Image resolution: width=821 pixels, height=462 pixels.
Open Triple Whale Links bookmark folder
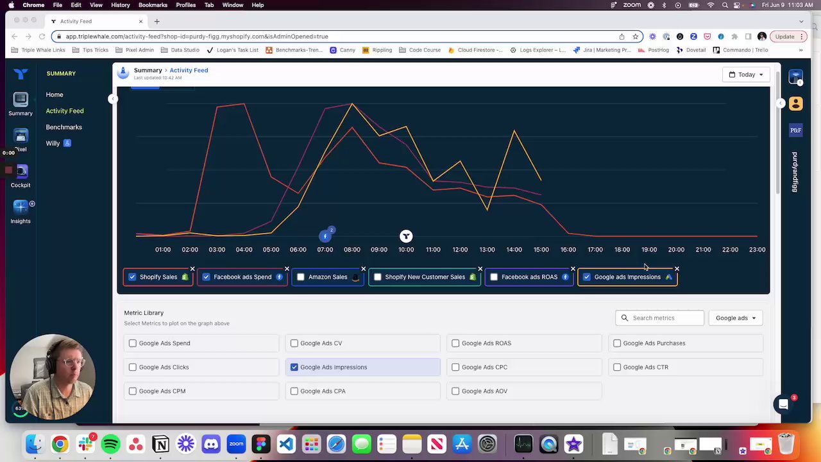38,50
